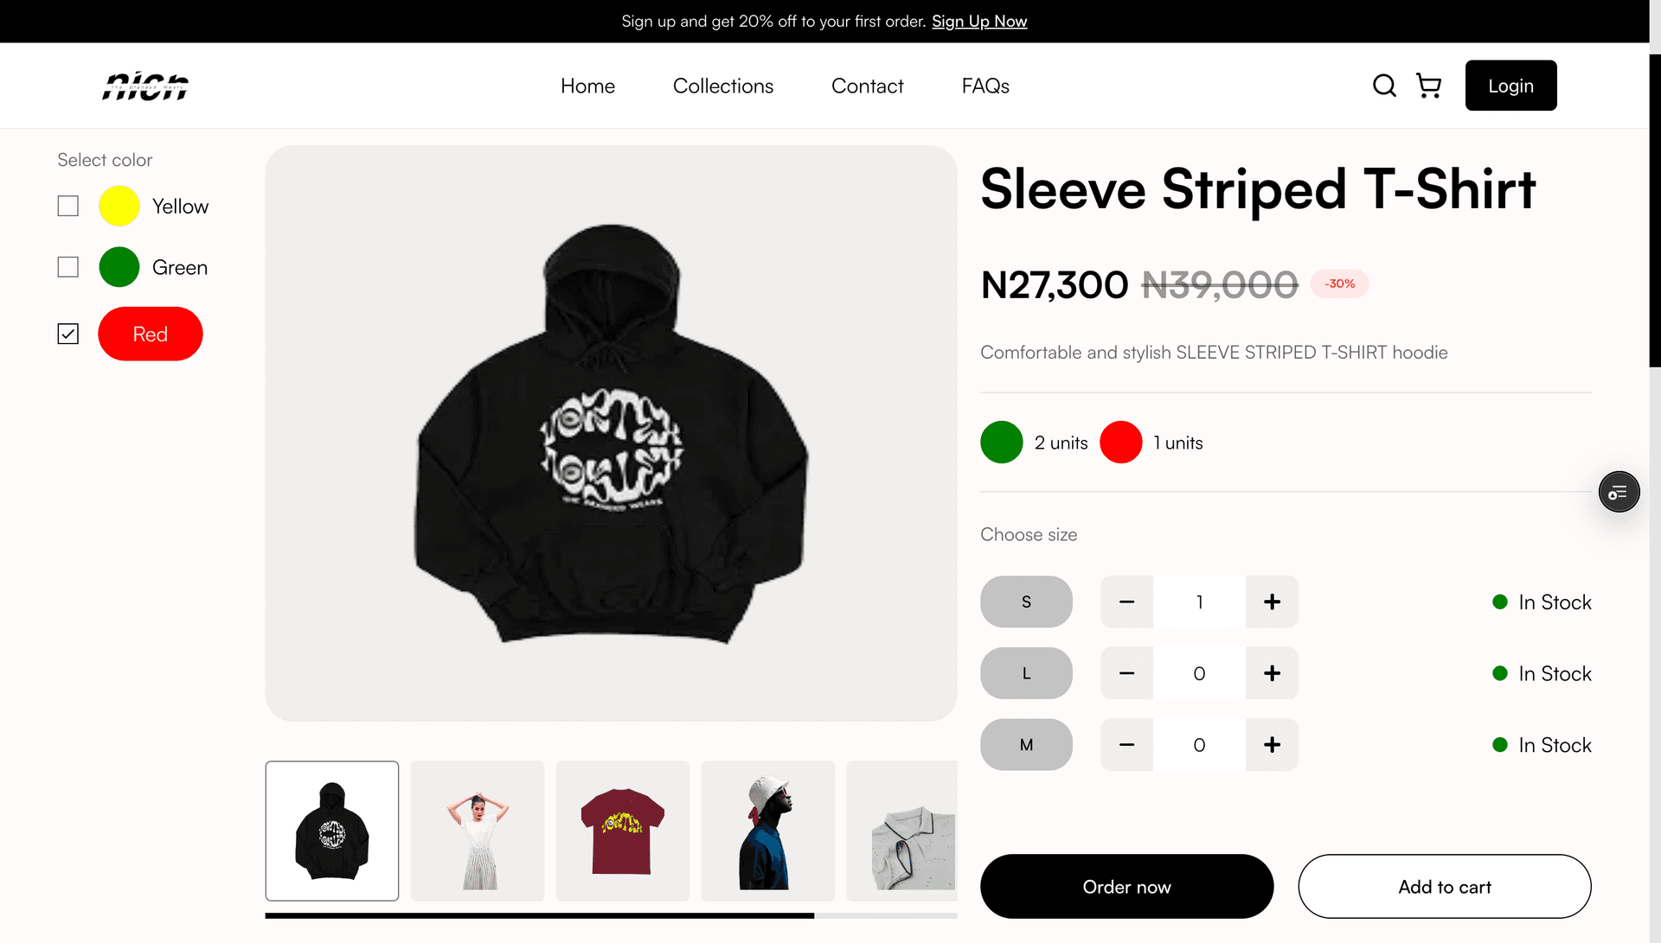
Task: Click the Sign Up Now link
Action: pyautogui.click(x=979, y=21)
